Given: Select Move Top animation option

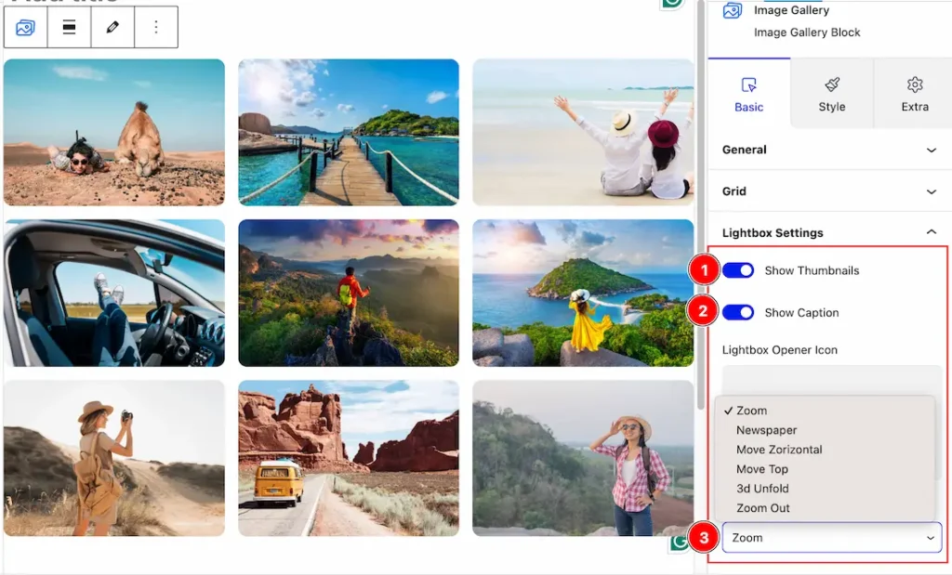Looking at the screenshot, I should (x=762, y=469).
